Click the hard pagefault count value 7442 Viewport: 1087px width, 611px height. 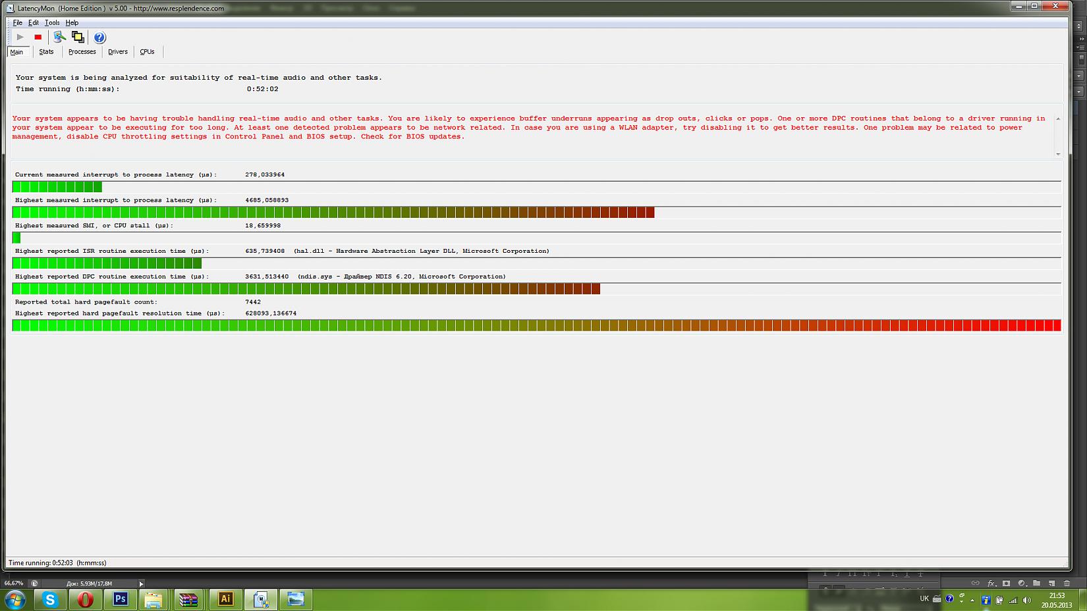253,302
